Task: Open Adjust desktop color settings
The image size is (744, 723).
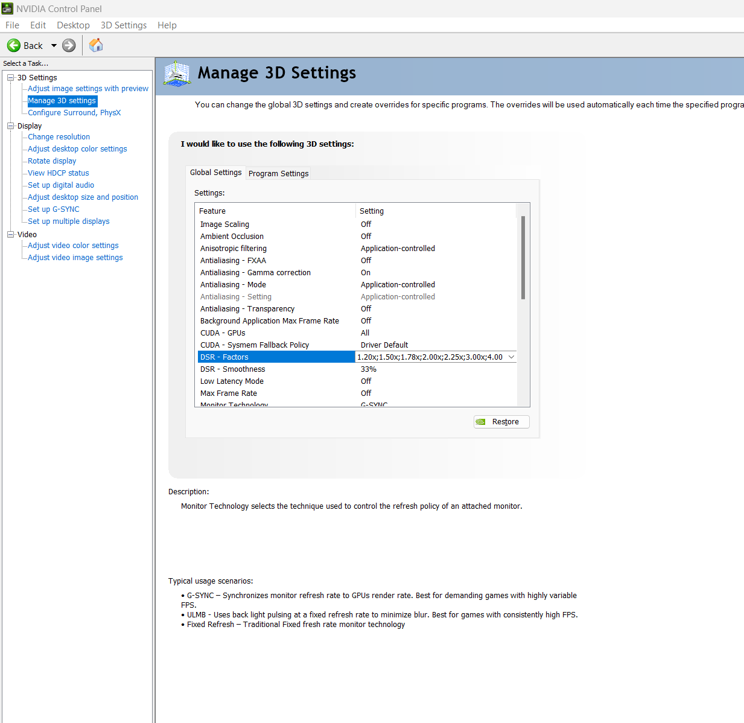Action: (77, 149)
